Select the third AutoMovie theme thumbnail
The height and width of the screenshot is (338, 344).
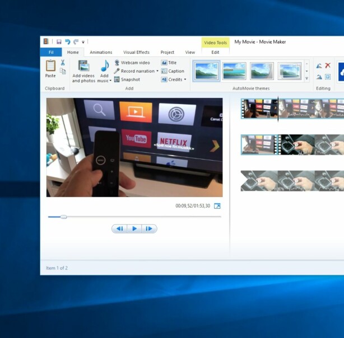[262, 71]
